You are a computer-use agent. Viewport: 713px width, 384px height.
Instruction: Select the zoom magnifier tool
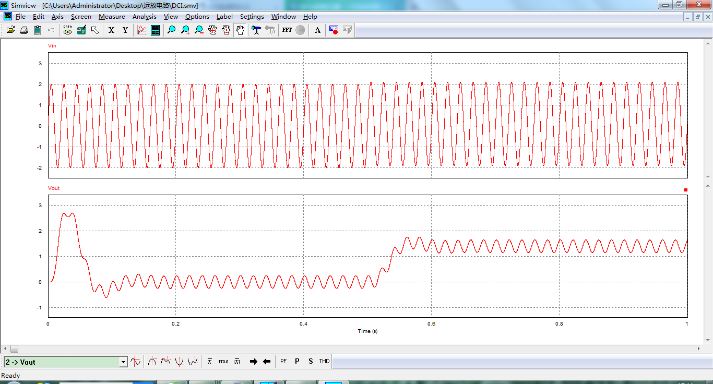click(172, 30)
